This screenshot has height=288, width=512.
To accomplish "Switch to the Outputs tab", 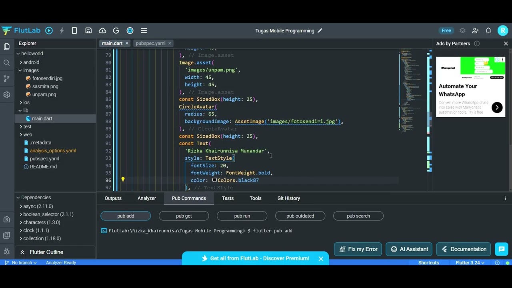I will pos(113,198).
